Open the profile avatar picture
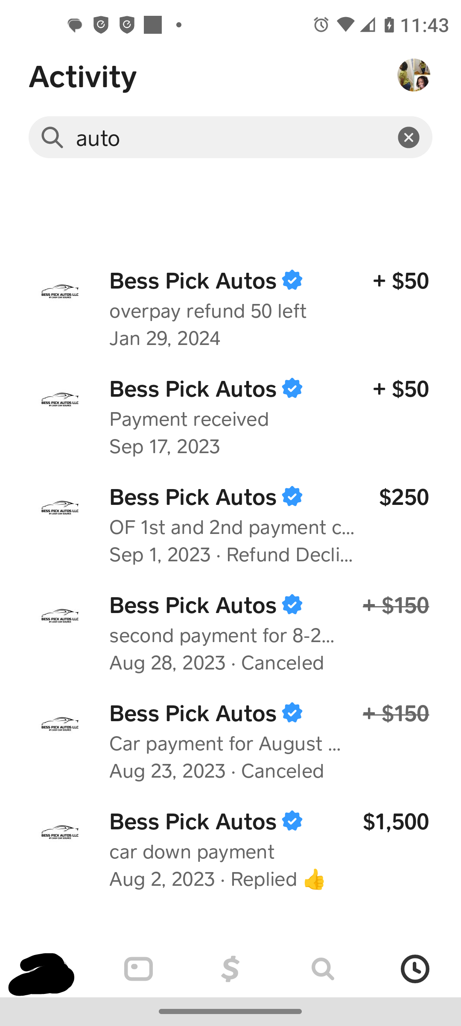This screenshot has height=1026, width=461. pos(413,75)
